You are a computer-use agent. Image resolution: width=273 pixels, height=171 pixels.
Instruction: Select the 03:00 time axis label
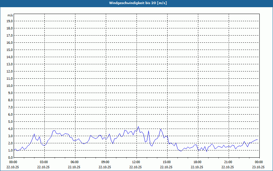pos(44,162)
